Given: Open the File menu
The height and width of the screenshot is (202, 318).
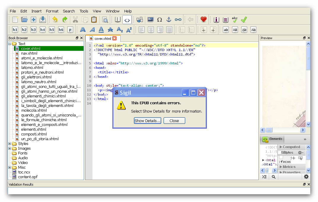Looking at the screenshot, I should pos(13,11).
